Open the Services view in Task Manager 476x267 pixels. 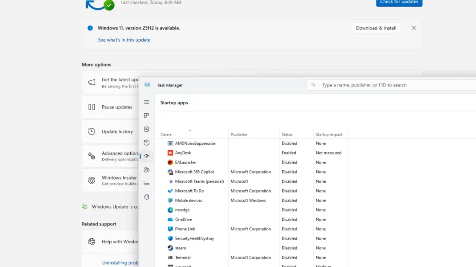point(146,197)
